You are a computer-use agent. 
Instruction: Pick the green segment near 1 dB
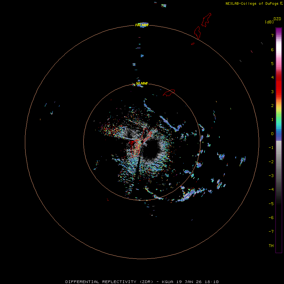pyautogui.click(x=279, y=119)
